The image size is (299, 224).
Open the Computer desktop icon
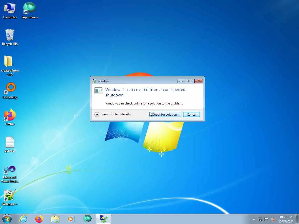click(10, 11)
